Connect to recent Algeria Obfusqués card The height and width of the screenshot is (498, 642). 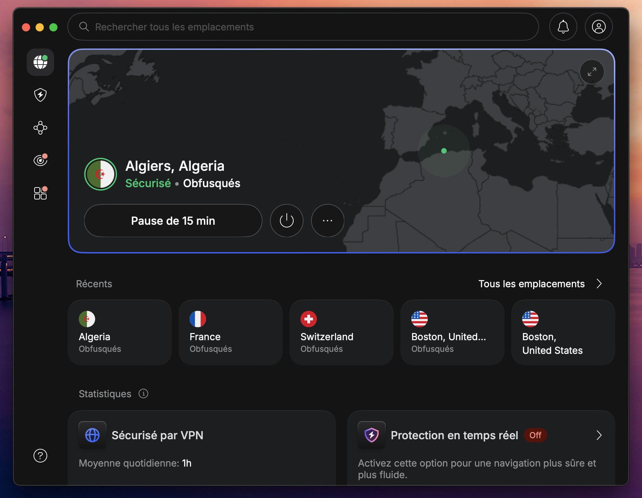point(120,332)
